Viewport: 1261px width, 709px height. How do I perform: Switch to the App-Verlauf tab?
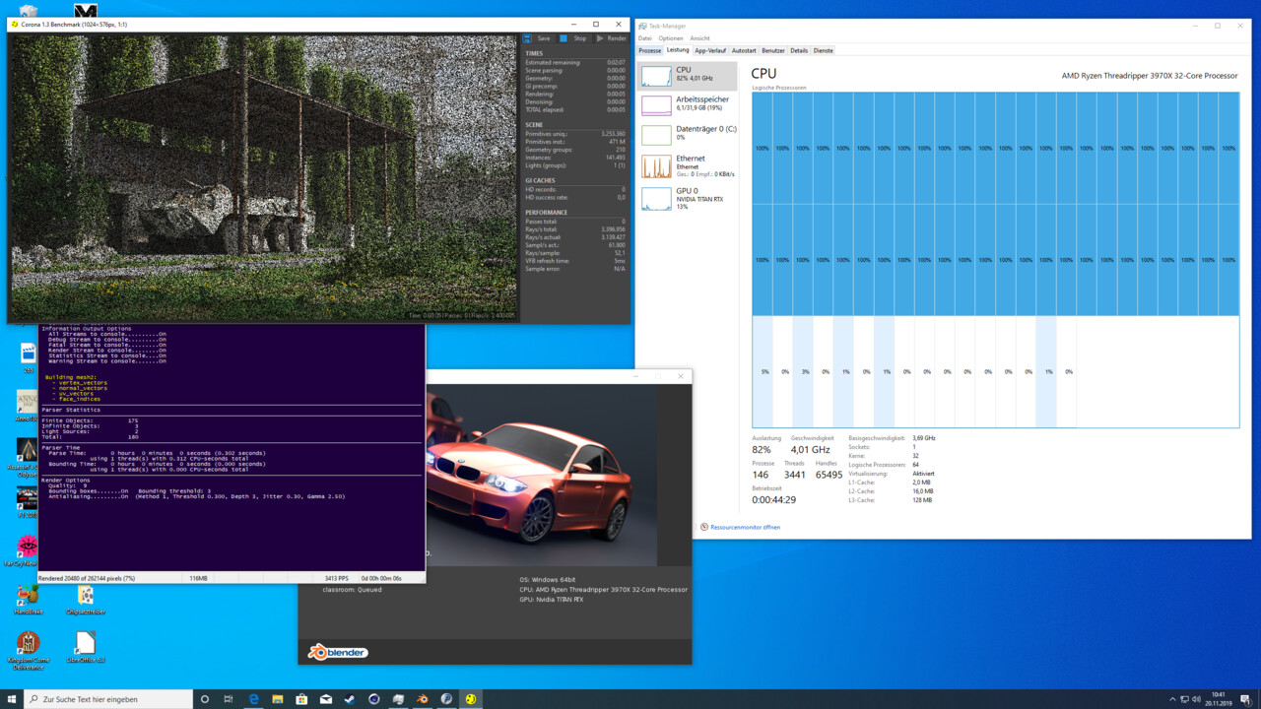pyautogui.click(x=710, y=50)
